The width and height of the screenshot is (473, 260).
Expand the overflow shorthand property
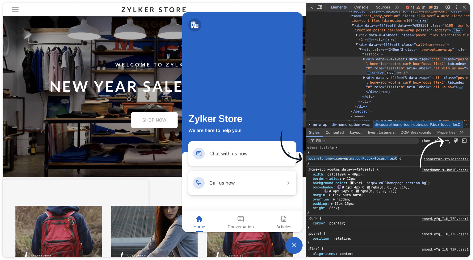tap(334, 199)
